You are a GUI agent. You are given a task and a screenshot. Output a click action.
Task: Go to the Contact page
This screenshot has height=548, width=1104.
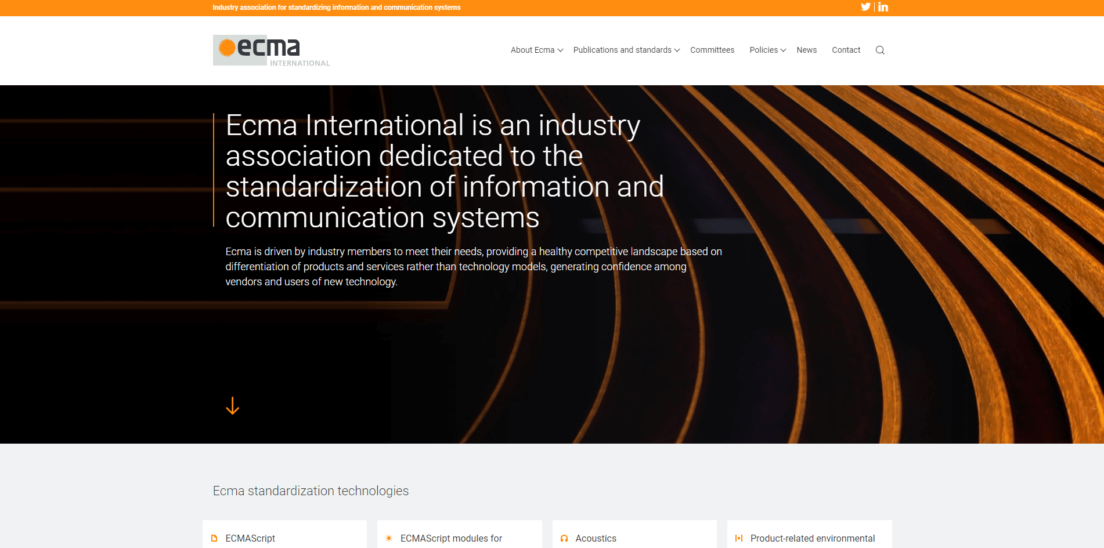click(x=846, y=50)
